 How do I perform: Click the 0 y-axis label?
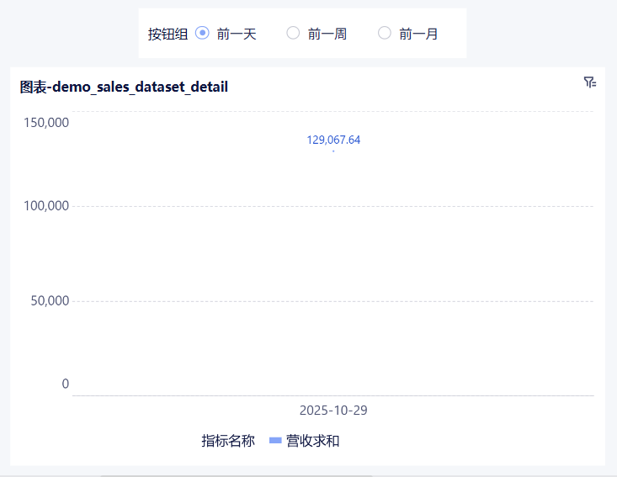65,384
